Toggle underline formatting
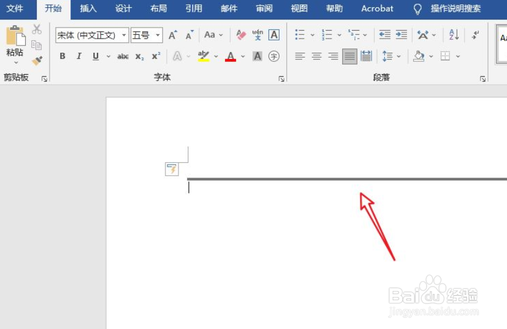Image resolution: width=507 pixels, height=329 pixels. coord(96,56)
